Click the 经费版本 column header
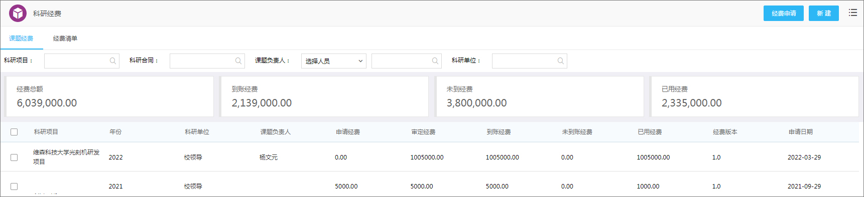 click(x=725, y=132)
